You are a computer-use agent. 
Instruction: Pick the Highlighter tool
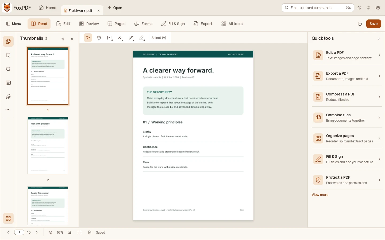coord(120,38)
